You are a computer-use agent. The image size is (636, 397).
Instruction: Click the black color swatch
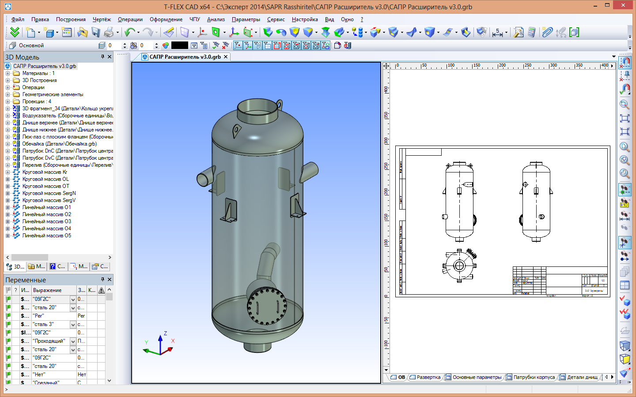coord(179,45)
